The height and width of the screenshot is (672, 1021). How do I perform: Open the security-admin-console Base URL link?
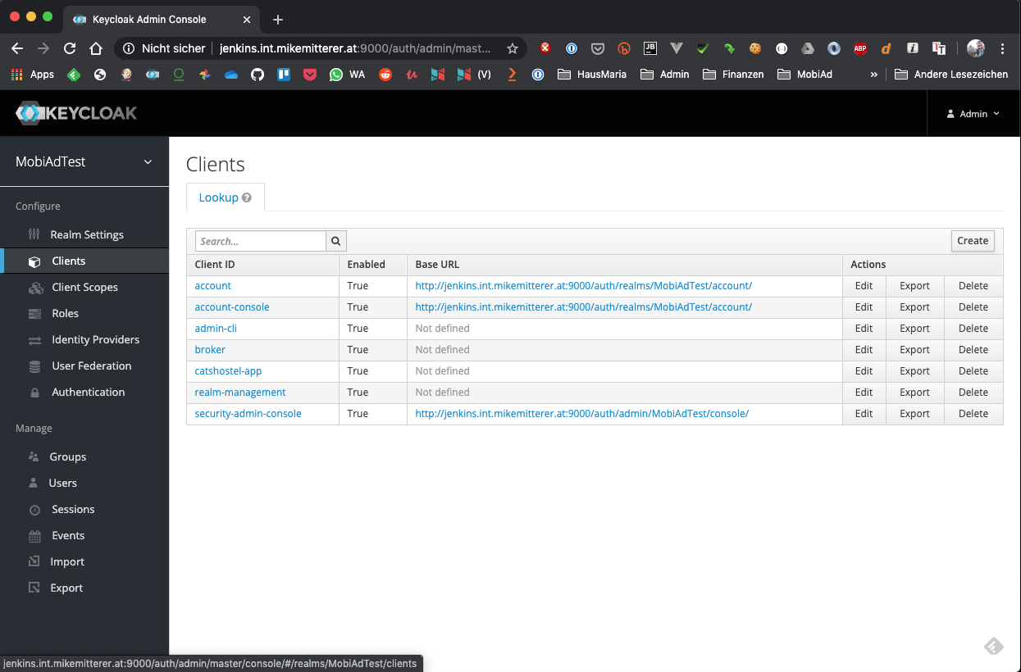coord(582,414)
